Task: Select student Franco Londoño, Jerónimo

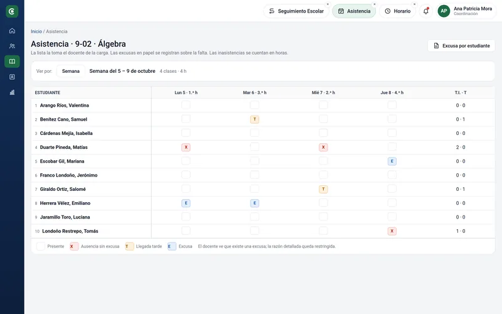Action: pyautogui.click(x=68, y=175)
